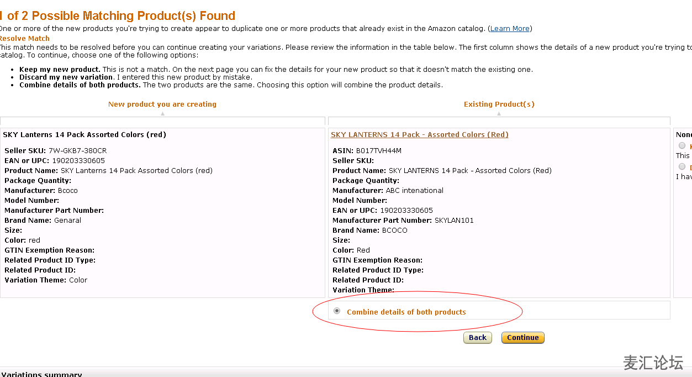The width and height of the screenshot is (692, 377).
Task: Click the filter box in the rightmost column
Action: pos(685,121)
